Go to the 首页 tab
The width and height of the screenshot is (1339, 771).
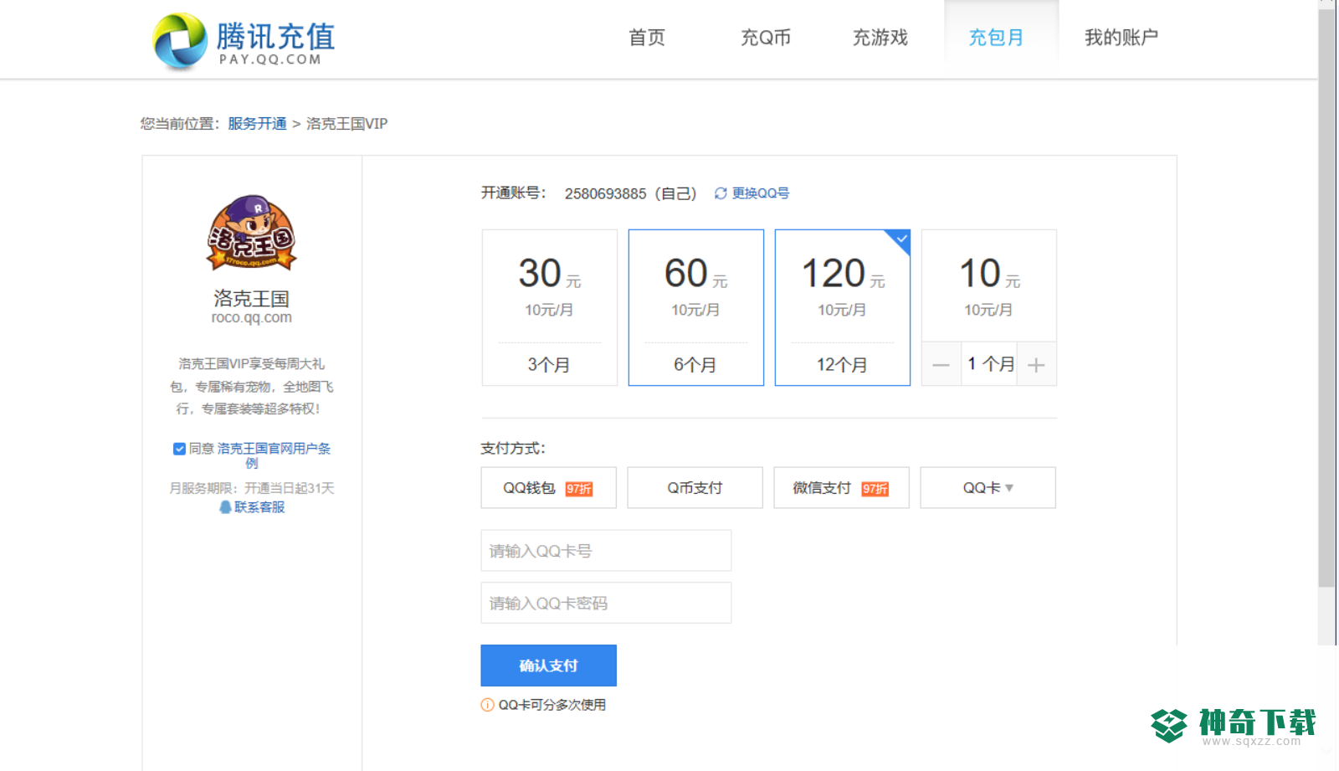tap(647, 38)
